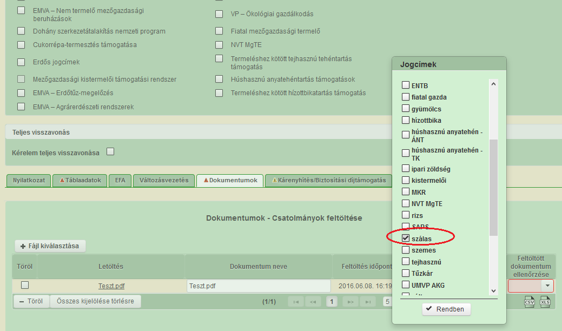Go to next page paginator icon
Viewport: 562px width, 331px height.
[x=351, y=302]
